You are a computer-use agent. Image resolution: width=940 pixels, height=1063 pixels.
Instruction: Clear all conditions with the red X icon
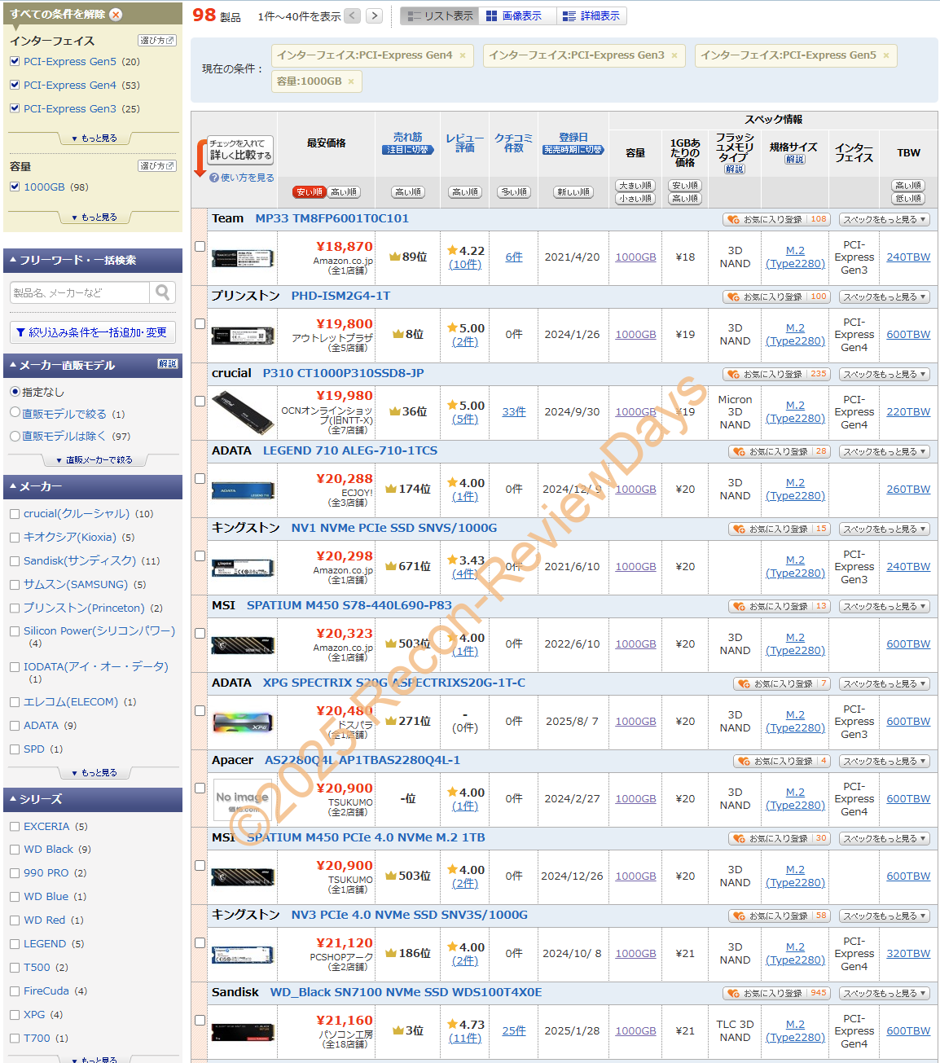[x=116, y=14]
